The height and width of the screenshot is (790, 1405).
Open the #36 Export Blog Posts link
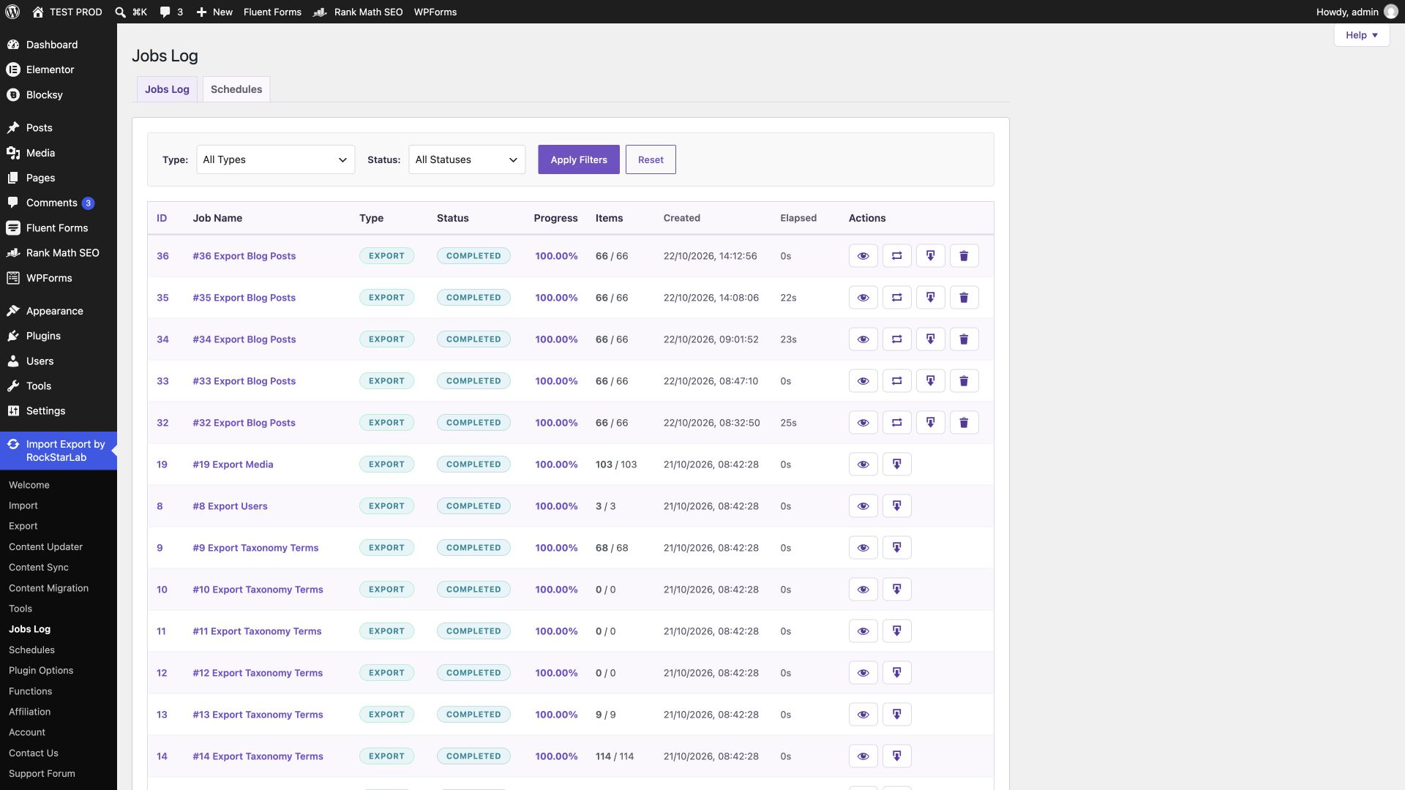[x=244, y=256]
